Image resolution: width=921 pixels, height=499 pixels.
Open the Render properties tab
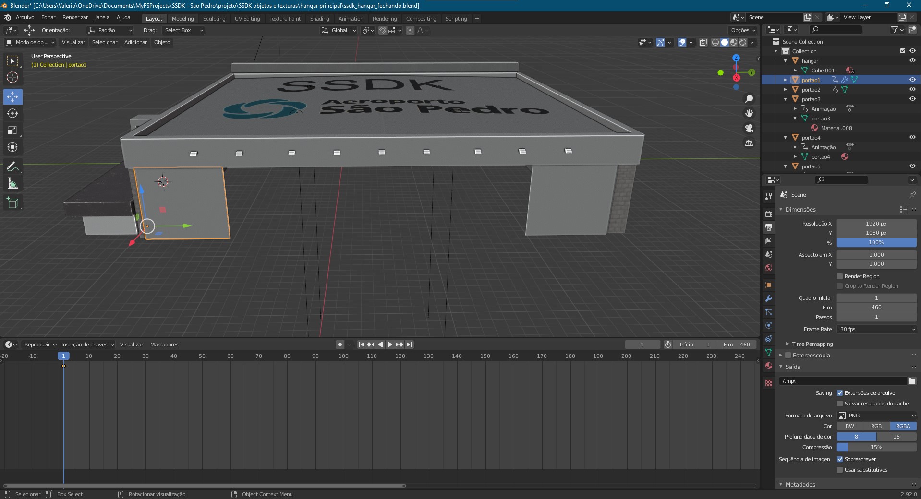[x=769, y=214]
